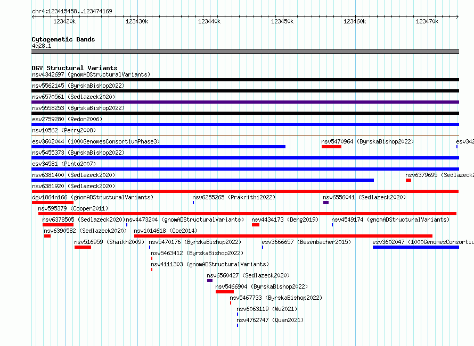Click the nsv6556041 Sedlazeck2020 label
The image size is (474, 346).
(364, 197)
